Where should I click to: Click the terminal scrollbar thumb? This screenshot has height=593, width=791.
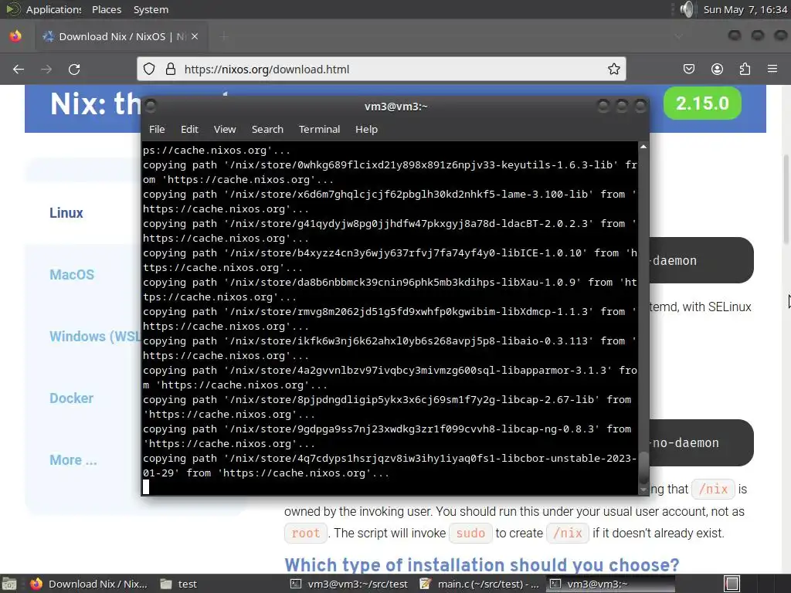coord(643,467)
